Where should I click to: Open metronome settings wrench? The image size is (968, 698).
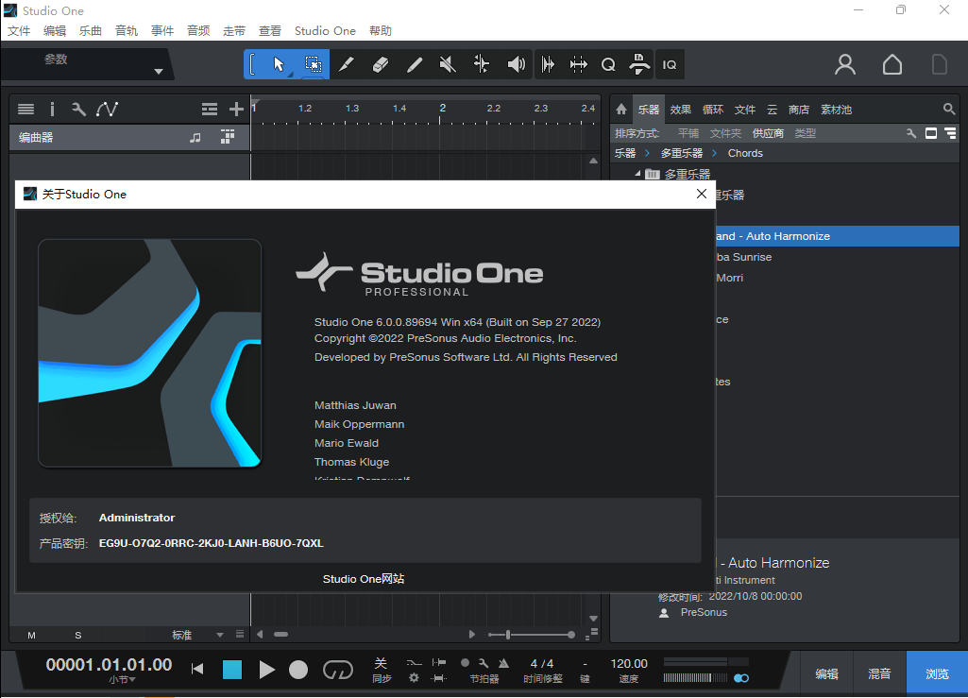(484, 663)
